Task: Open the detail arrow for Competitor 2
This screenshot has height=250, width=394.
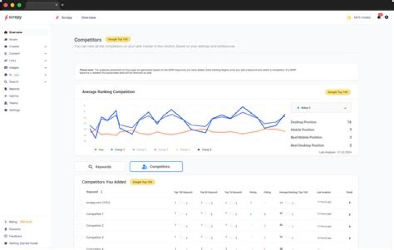Action: pyautogui.click(x=350, y=225)
